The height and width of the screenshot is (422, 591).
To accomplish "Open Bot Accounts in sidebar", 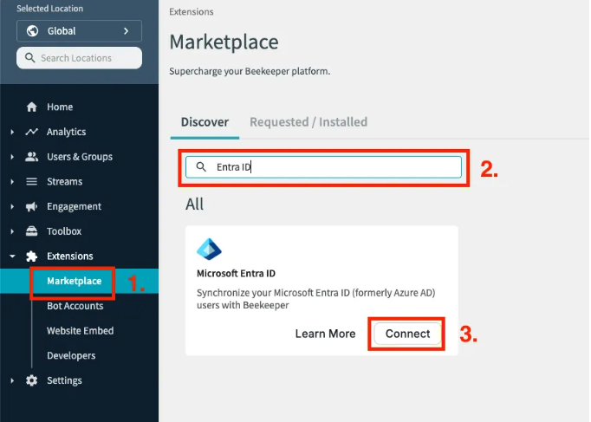I will pyautogui.click(x=75, y=306).
